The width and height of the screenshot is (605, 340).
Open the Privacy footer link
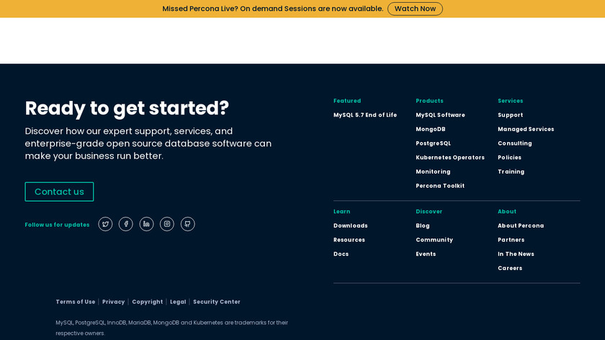coord(114,302)
